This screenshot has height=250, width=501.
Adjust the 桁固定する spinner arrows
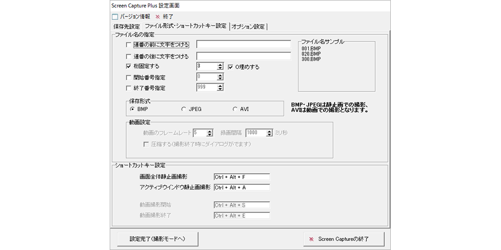coord(220,66)
